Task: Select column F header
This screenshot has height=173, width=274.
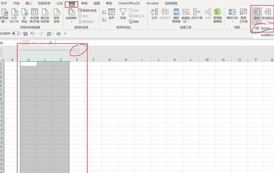Action: pyautogui.click(x=93, y=60)
